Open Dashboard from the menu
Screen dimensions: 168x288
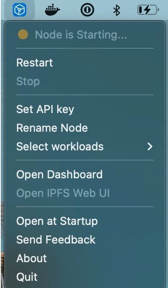tap(85, 174)
